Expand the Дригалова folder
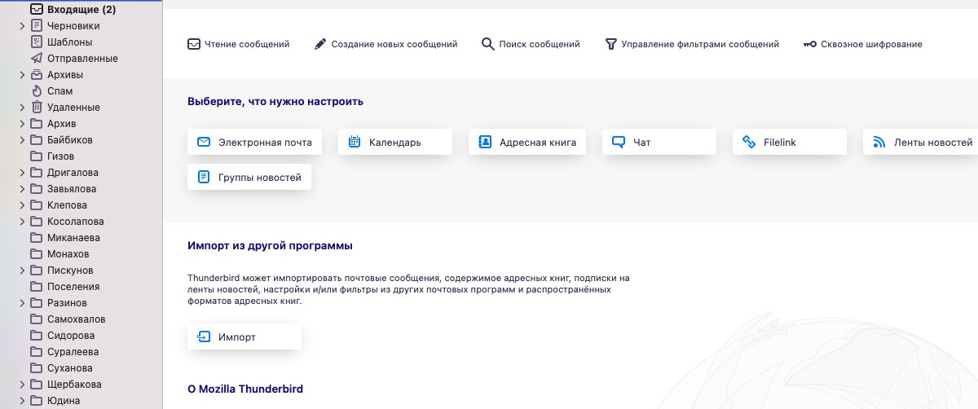Image resolution: width=978 pixels, height=409 pixels. coord(22,173)
